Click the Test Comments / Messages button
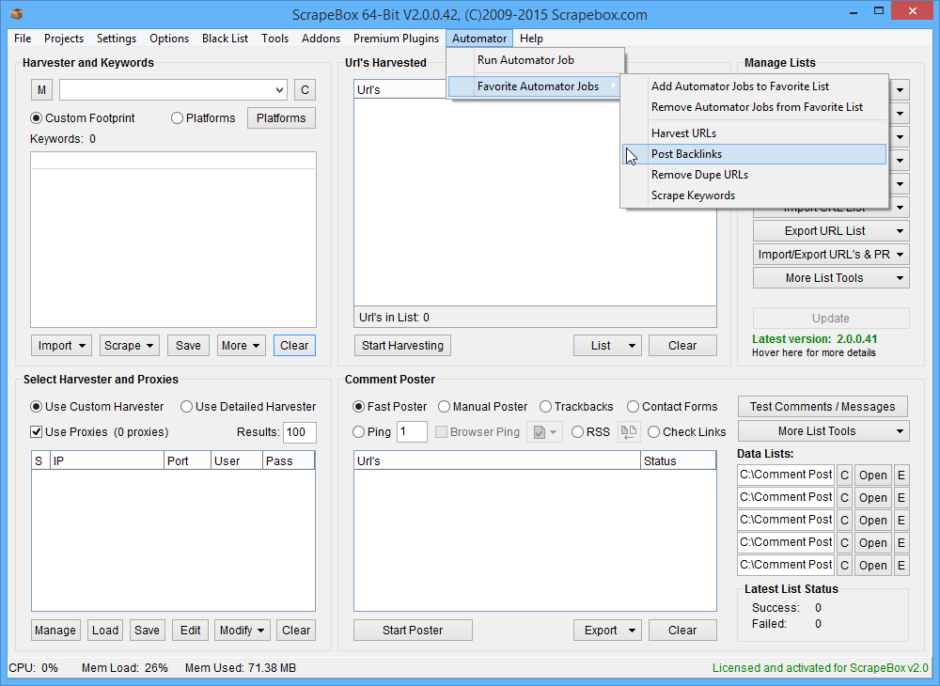Viewport: 940px width, 686px height. [823, 407]
